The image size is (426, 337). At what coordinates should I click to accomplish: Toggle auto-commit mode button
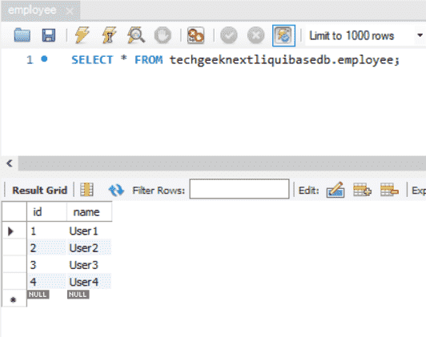[283, 35]
